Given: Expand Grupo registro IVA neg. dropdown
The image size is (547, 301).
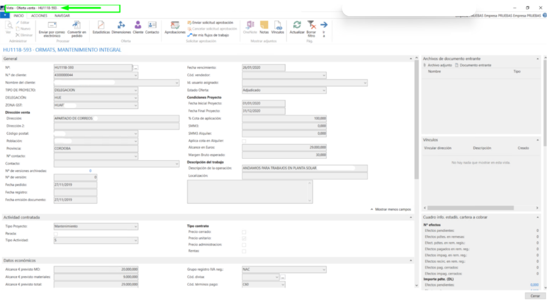Looking at the screenshot, I should (324, 270).
